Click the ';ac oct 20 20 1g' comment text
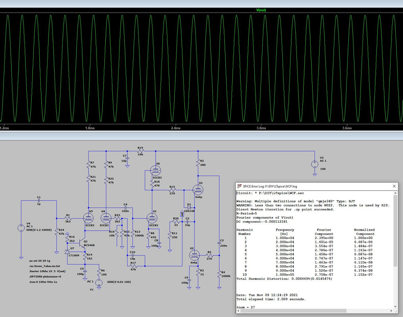The width and height of the screenshot is (403, 317). pyautogui.click(x=40, y=261)
